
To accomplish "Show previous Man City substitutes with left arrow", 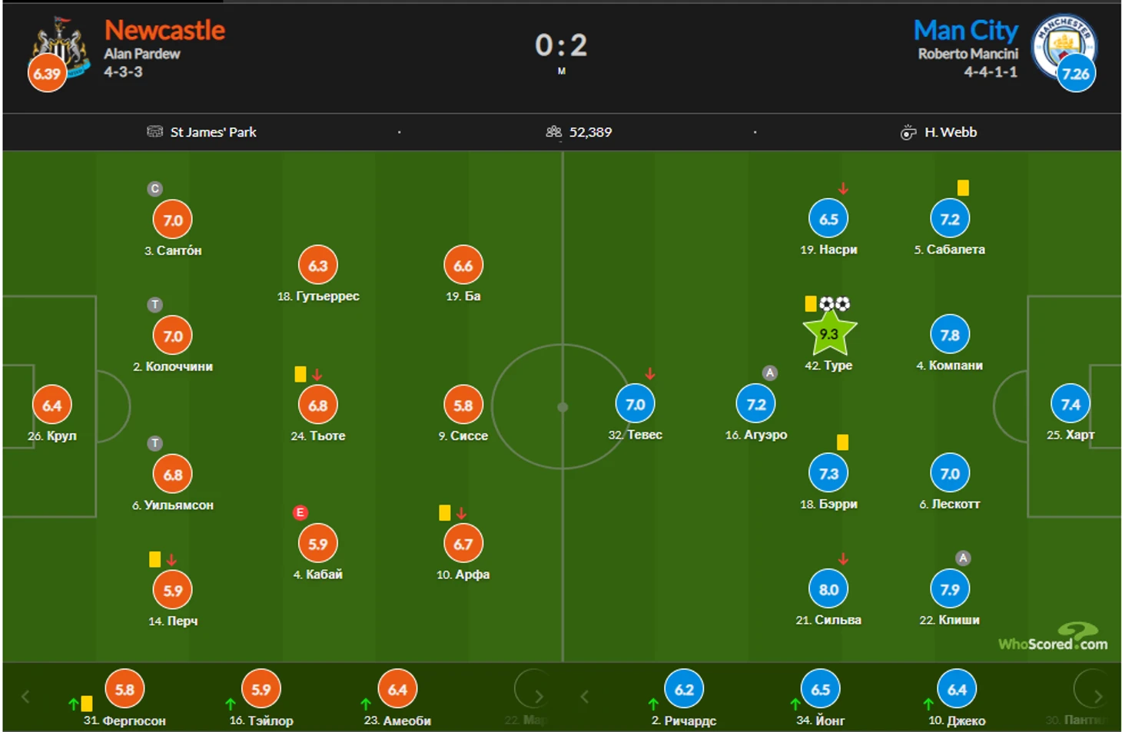I will point(584,697).
